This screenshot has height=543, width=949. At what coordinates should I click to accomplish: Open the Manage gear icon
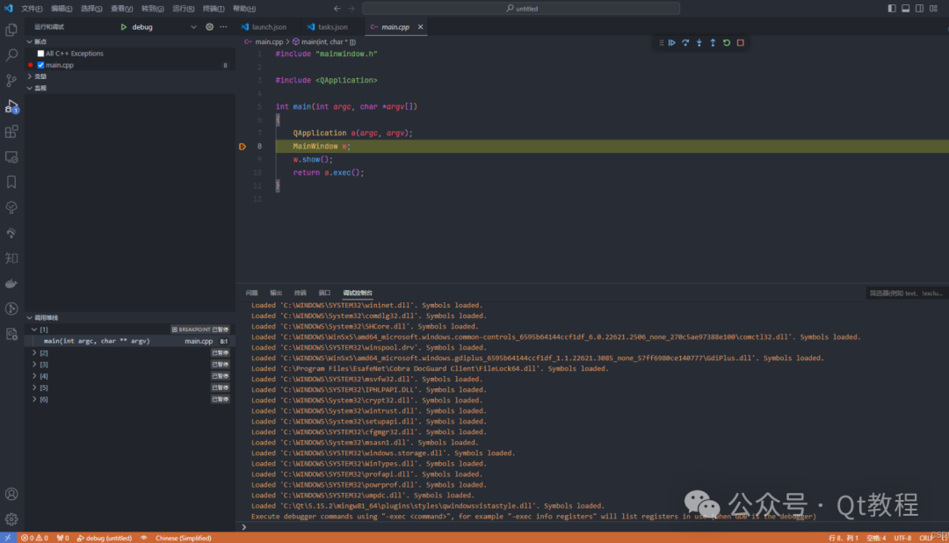coord(11,519)
